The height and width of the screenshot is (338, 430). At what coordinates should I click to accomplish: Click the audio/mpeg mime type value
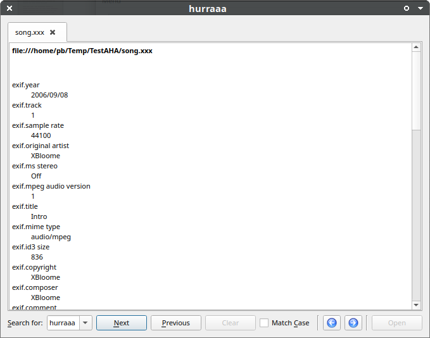[x=51, y=237]
